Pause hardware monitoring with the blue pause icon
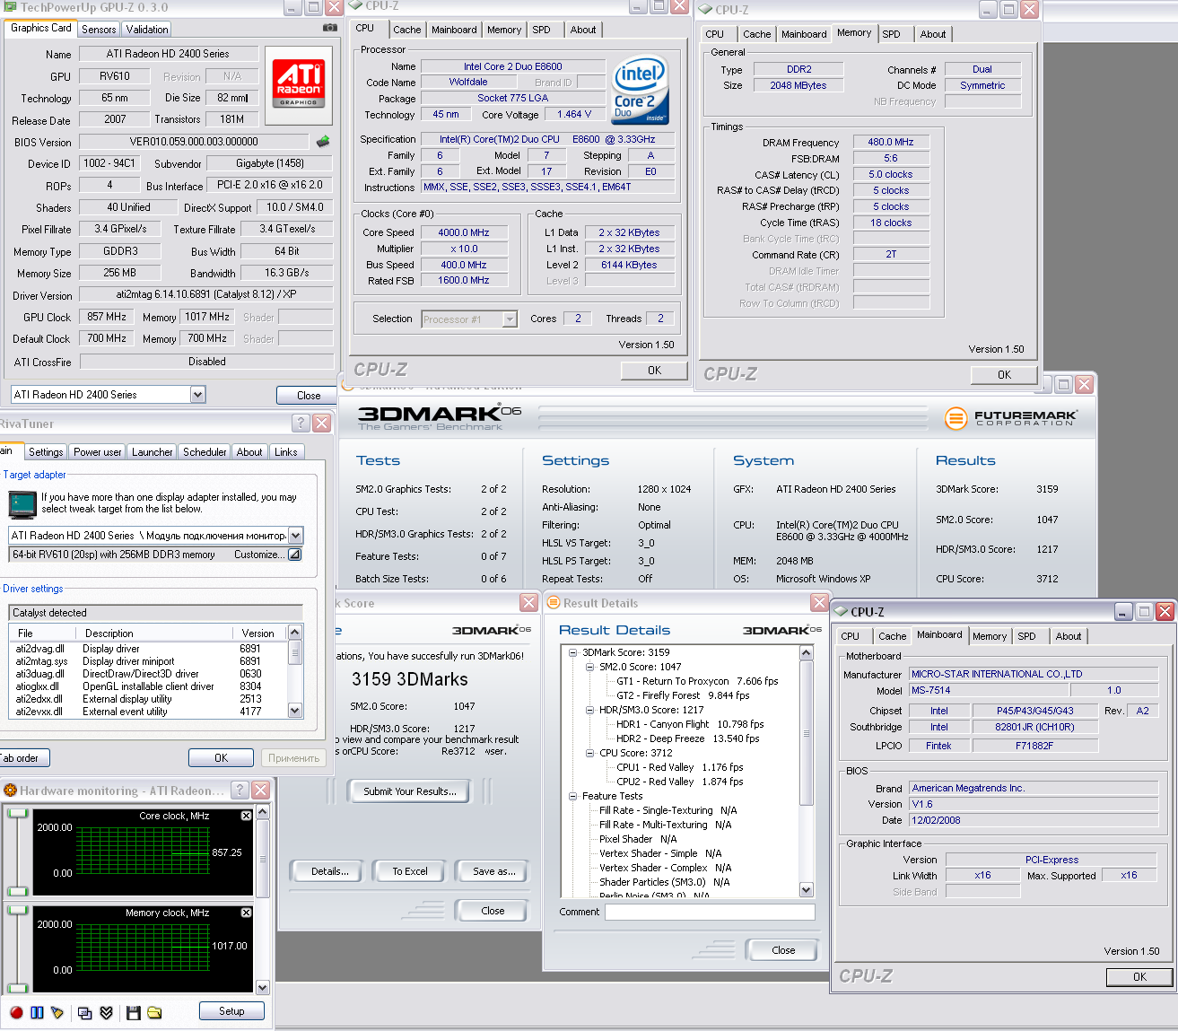Screen dimensions: 1178x1031 coord(37,1012)
